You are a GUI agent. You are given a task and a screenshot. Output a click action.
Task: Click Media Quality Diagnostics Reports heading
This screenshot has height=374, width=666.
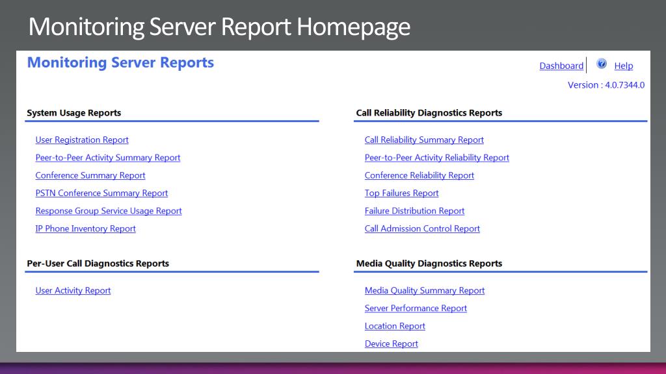click(429, 264)
